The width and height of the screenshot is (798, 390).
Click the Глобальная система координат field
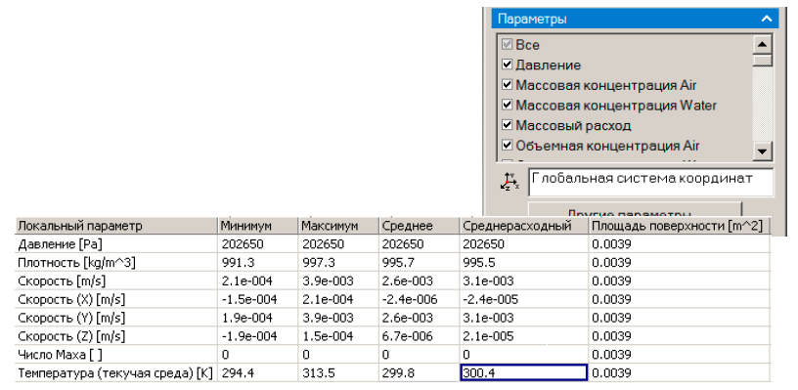(x=650, y=182)
